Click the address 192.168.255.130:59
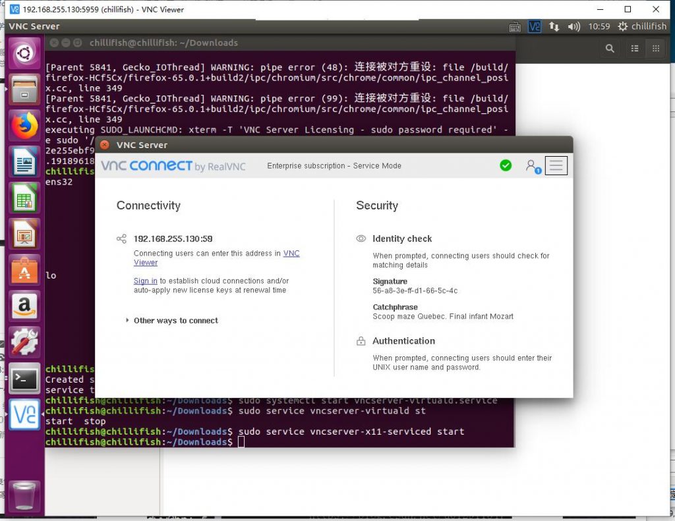The height and width of the screenshot is (521, 675). (173, 239)
